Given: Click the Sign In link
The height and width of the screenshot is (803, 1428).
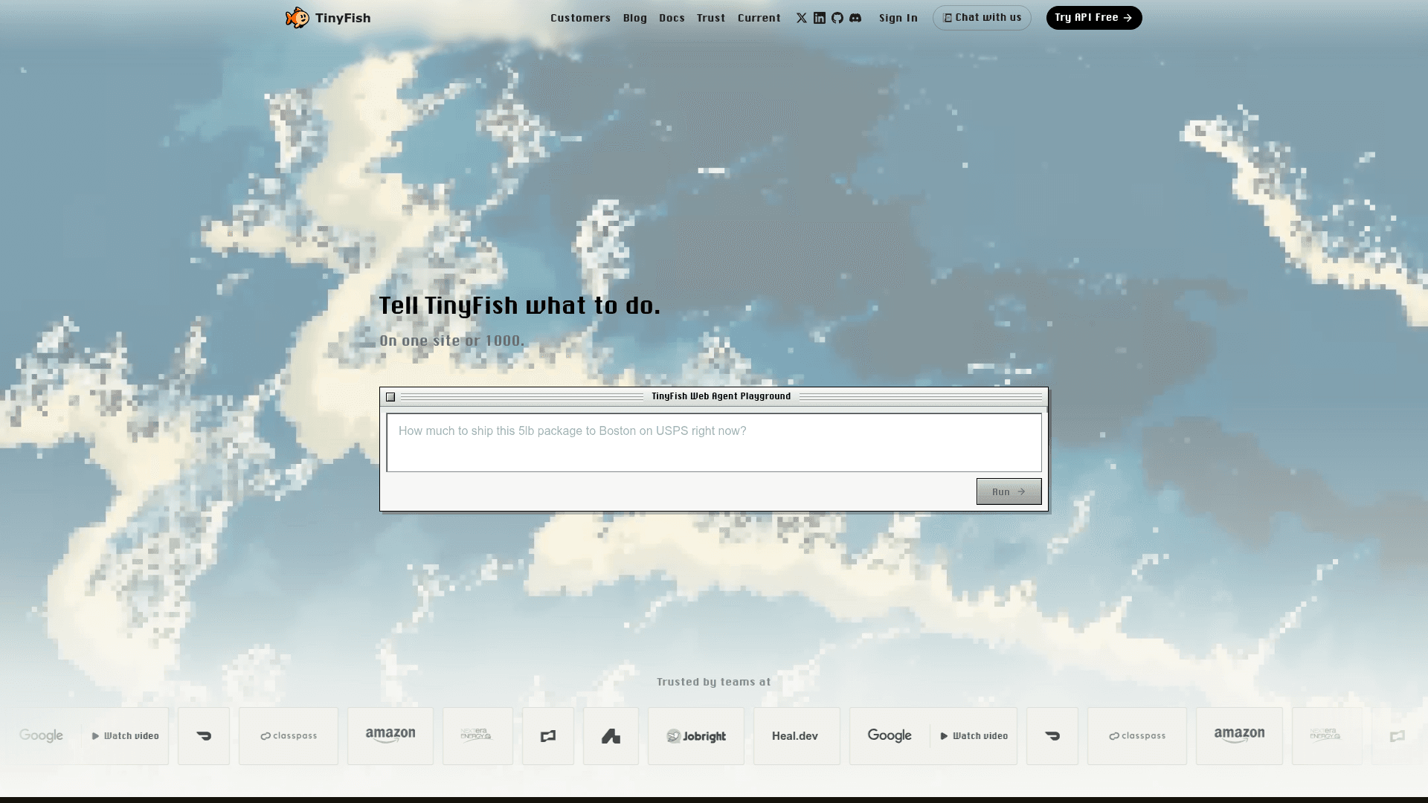Looking at the screenshot, I should pyautogui.click(x=898, y=18).
